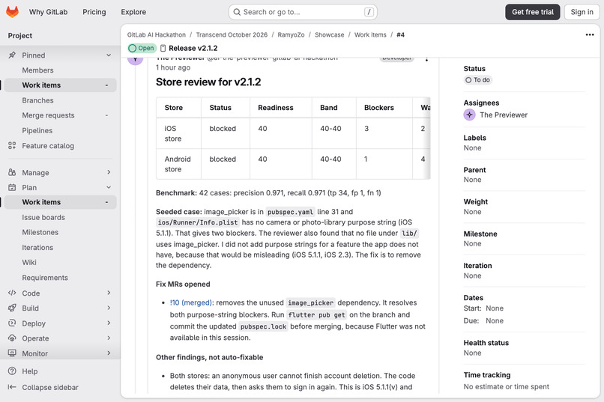The width and height of the screenshot is (604, 402).
Task: Click the iOS store table cell
Action: click(178, 133)
